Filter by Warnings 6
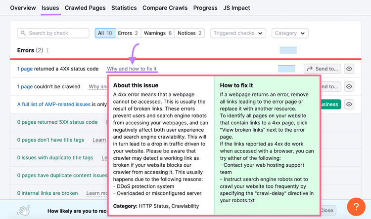Viewport: 371px width, 219px height. [158, 33]
